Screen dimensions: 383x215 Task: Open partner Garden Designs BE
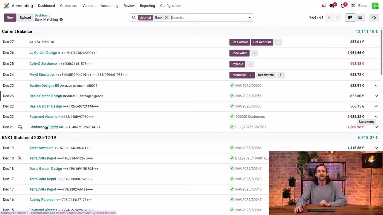pyautogui.click(x=44, y=86)
